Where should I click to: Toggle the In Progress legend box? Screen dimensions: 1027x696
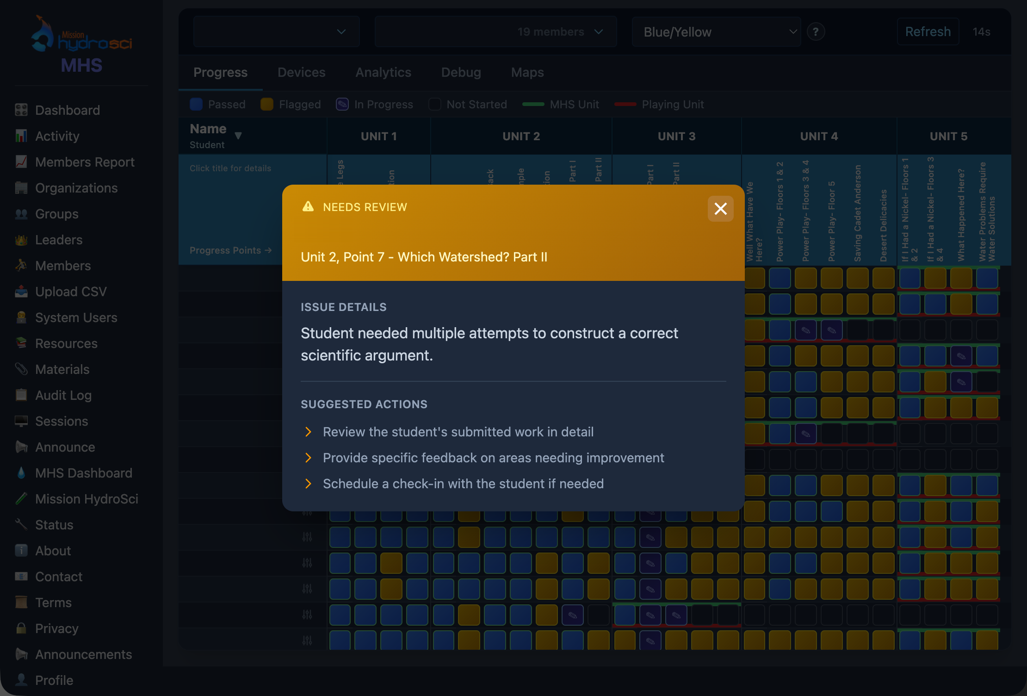click(342, 105)
